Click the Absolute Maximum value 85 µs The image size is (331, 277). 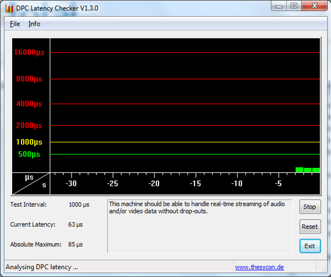click(75, 244)
